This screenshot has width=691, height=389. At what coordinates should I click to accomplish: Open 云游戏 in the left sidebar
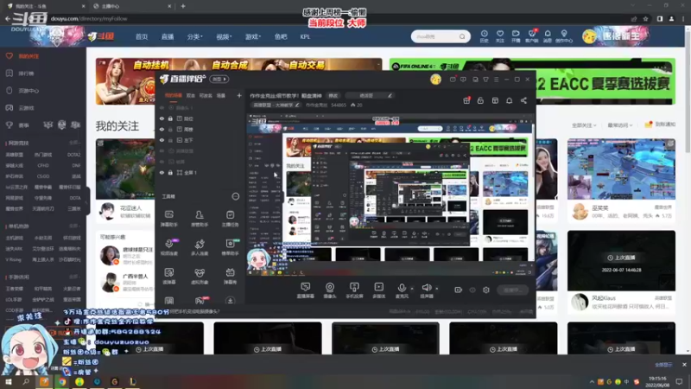tap(27, 107)
